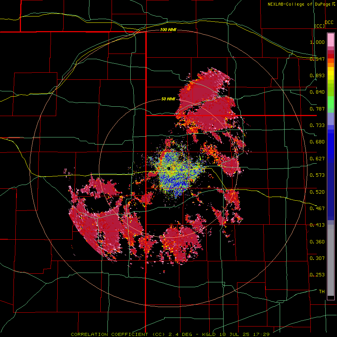Click the DCC label above the color scale

[x=329, y=22]
